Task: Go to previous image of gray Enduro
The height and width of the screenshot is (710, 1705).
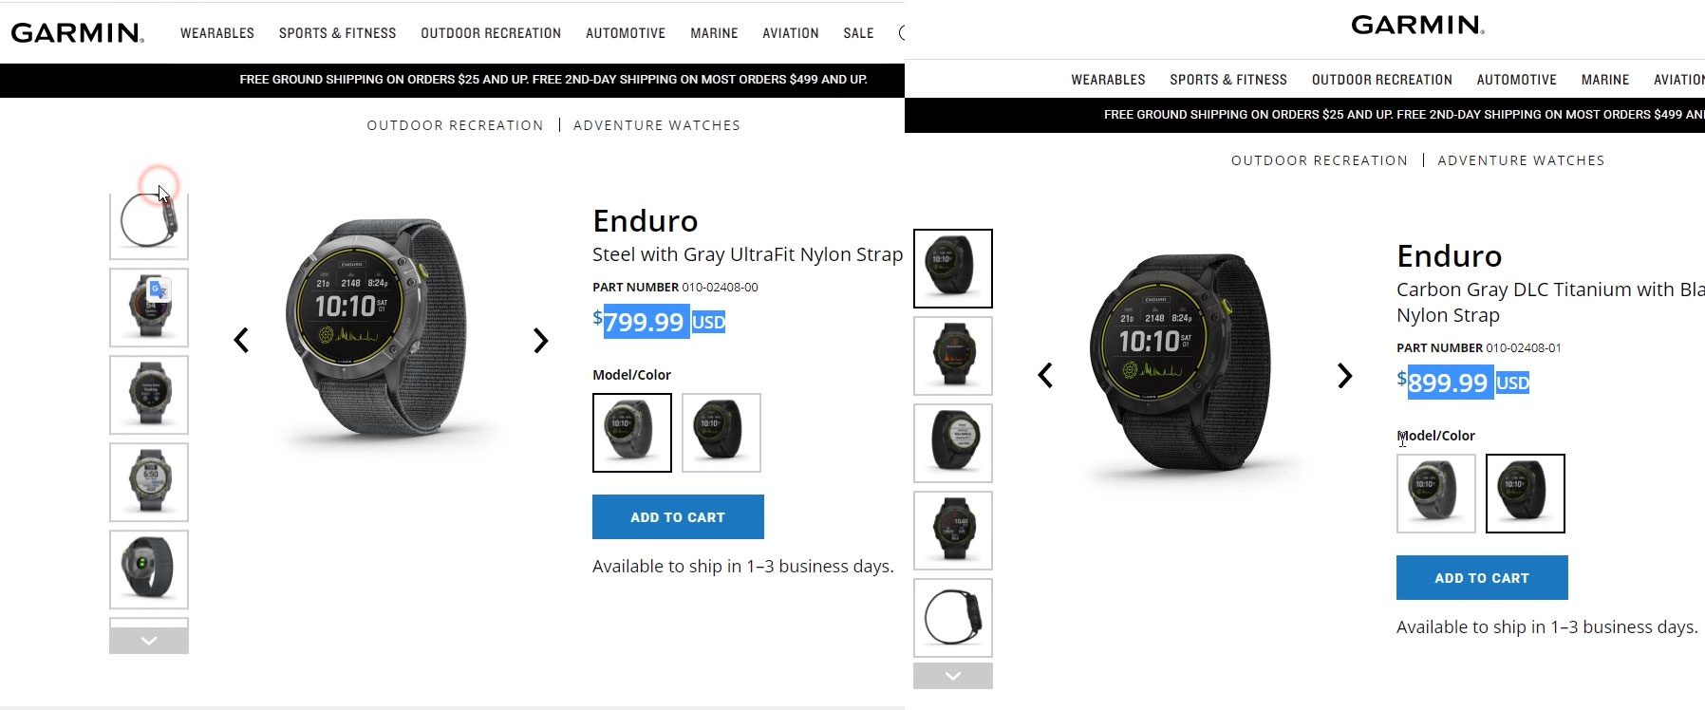Action: point(242,340)
